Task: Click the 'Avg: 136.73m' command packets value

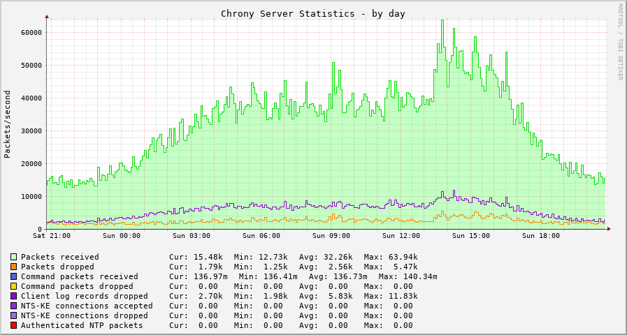Action: 338,276
